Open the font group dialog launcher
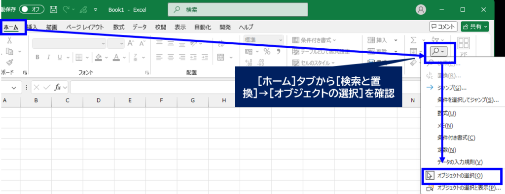 147,73
